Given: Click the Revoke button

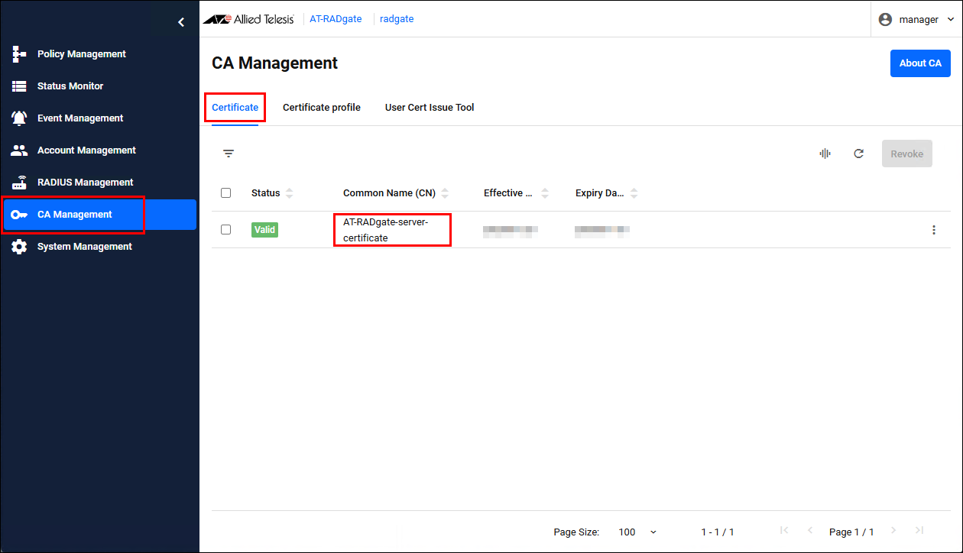Looking at the screenshot, I should (907, 154).
